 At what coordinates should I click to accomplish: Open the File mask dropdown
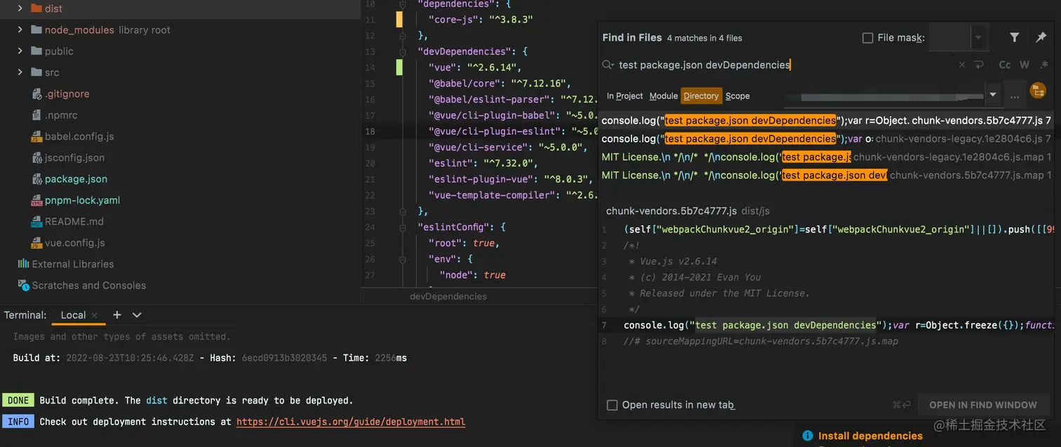tap(979, 38)
